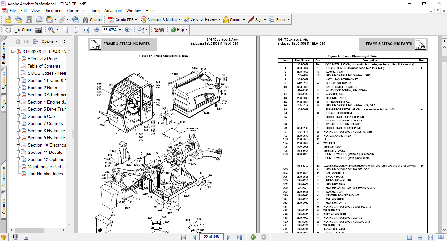Print the document using the printer icon
Screen dimensions: 447x241
[39, 20]
